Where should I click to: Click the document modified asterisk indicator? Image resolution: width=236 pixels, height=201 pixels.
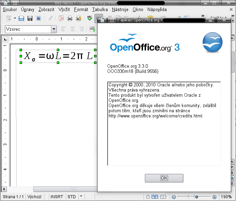[81, 197]
